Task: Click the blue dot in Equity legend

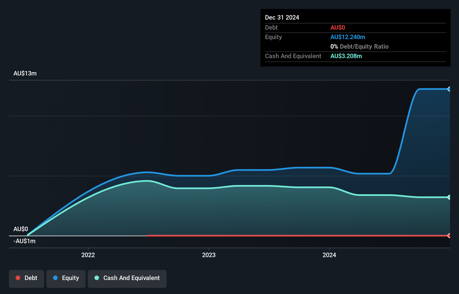Action: coord(55,278)
